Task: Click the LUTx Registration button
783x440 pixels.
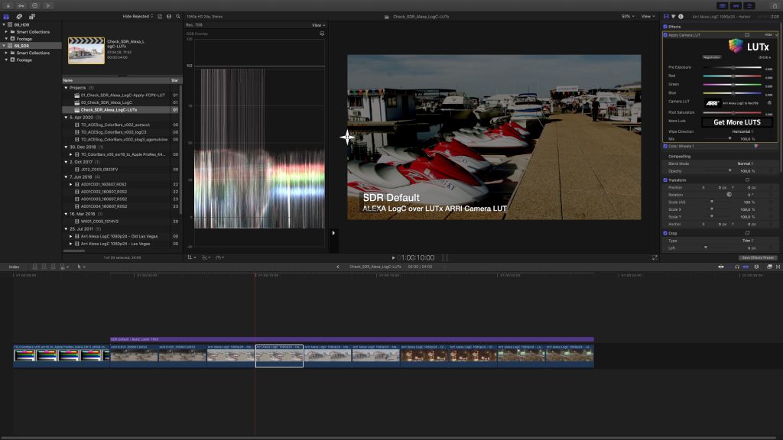Action: point(712,57)
